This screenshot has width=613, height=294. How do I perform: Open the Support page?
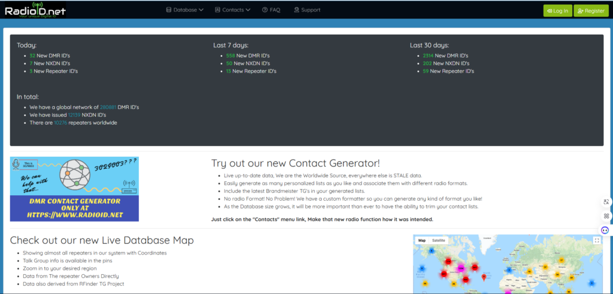point(307,10)
